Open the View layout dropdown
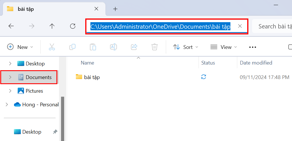292x141 pixels. 224,47
